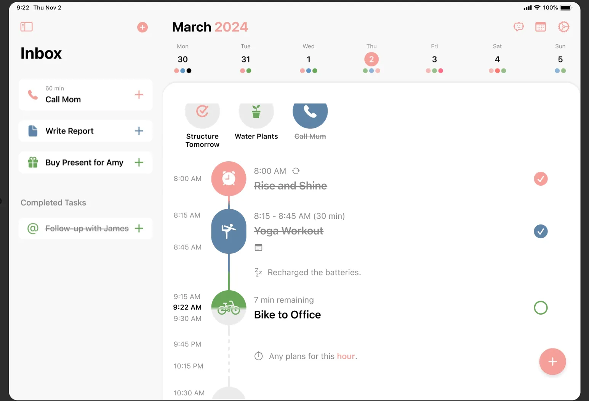Click the Inbox heading

coord(41,53)
